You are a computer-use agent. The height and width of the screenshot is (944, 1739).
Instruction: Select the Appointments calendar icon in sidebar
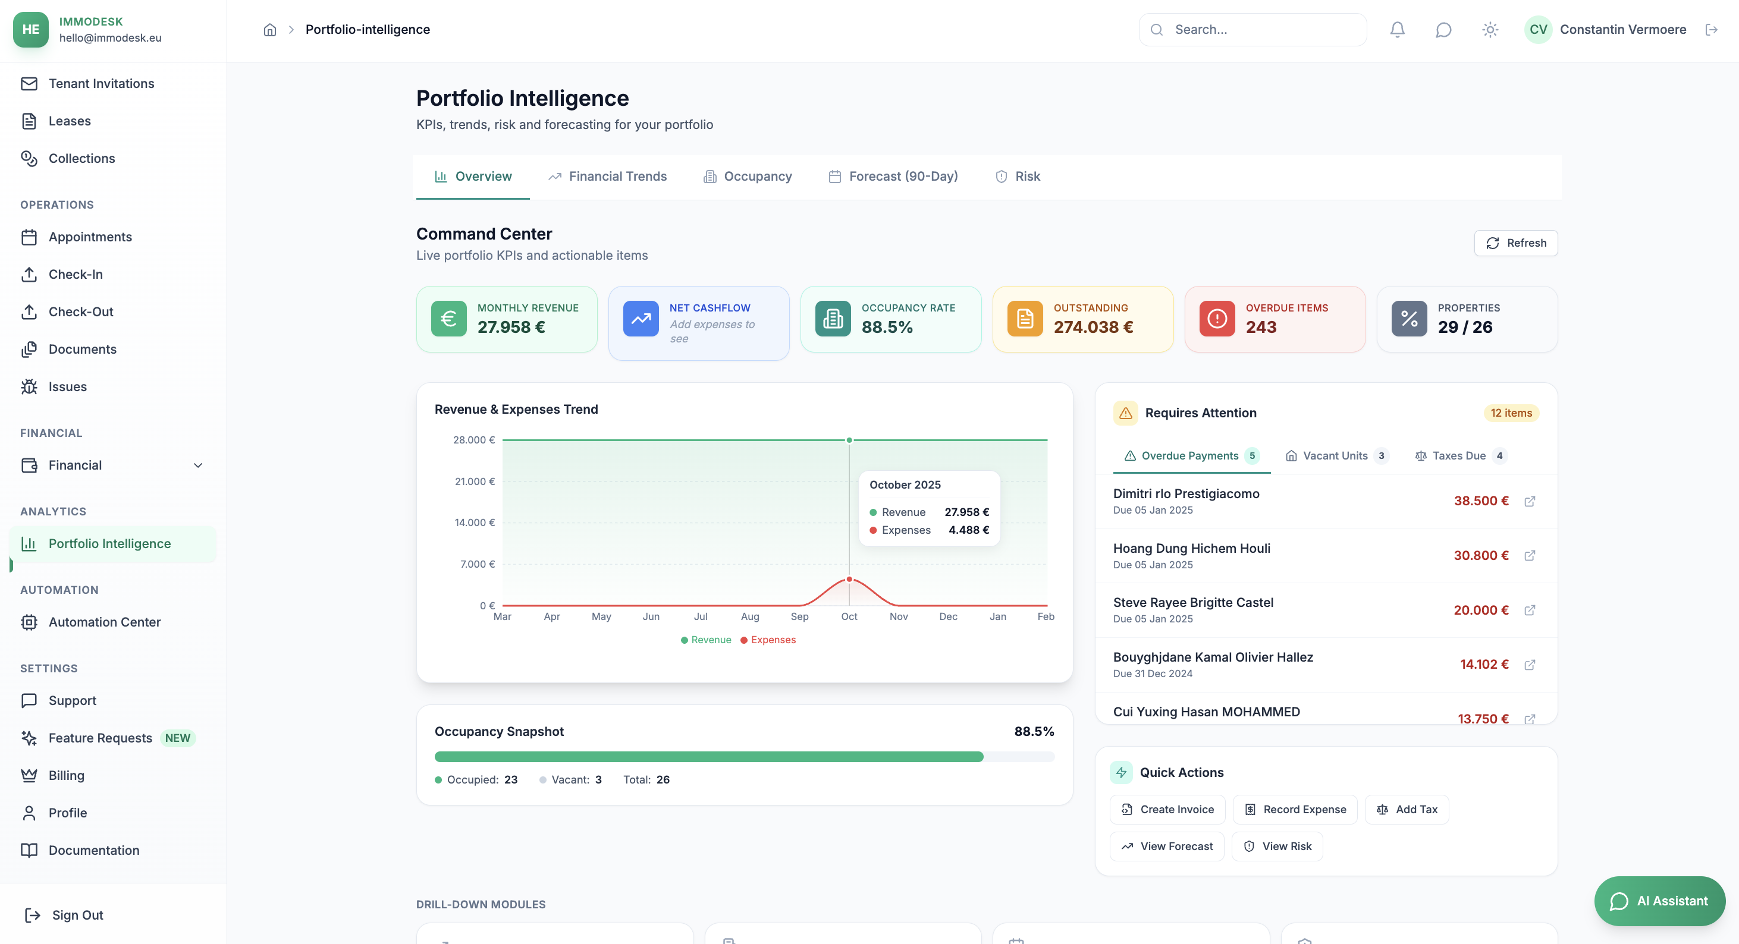30,237
